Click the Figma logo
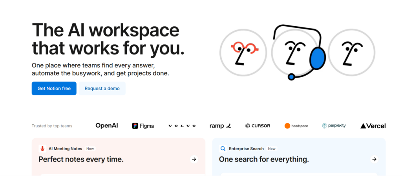 143,126
